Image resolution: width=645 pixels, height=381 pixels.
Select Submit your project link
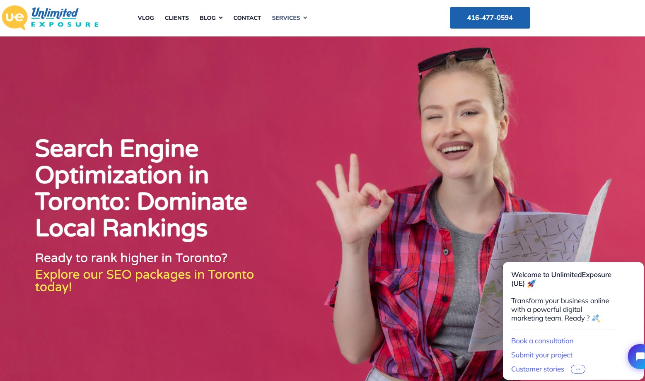tap(542, 355)
